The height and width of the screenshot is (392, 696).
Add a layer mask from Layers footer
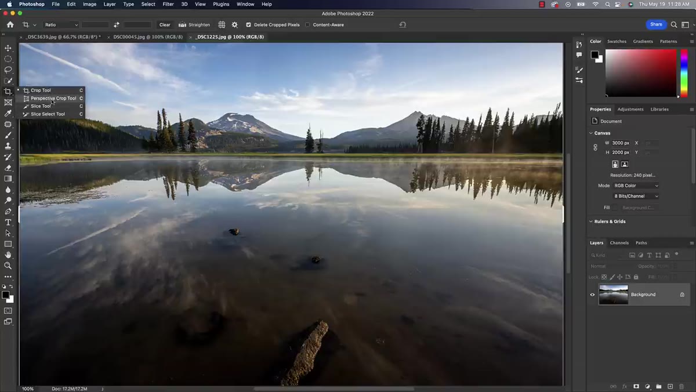636,386
